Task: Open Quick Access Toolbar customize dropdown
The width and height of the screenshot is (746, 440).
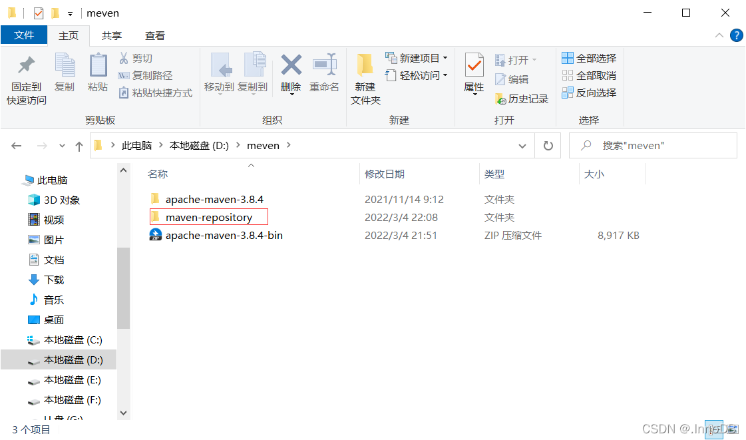Action: (x=70, y=14)
